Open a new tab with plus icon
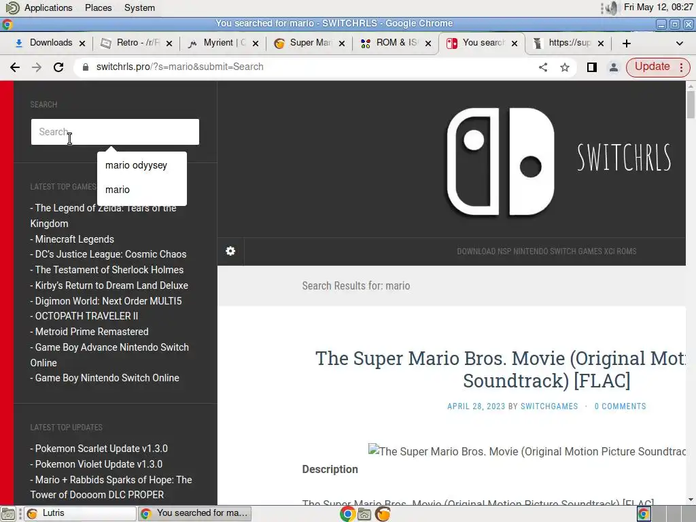The height and width of the screenshot is (522, 696). pos(626,43)
